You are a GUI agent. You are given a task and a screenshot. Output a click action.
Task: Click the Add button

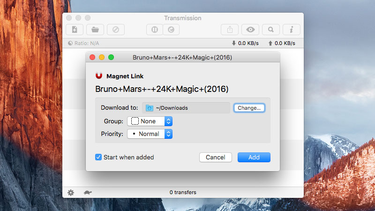pyautogui.click(x=254, y=157)
